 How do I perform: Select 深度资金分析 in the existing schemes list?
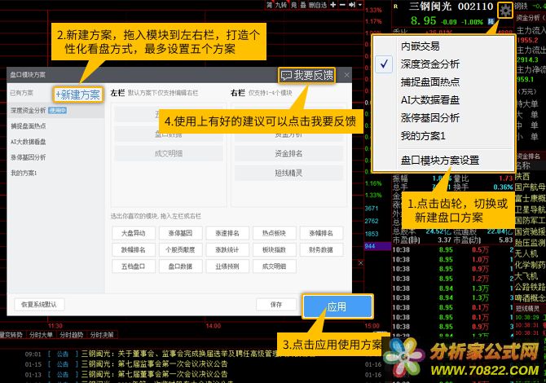pyautogui.click(x=55, y=110)
